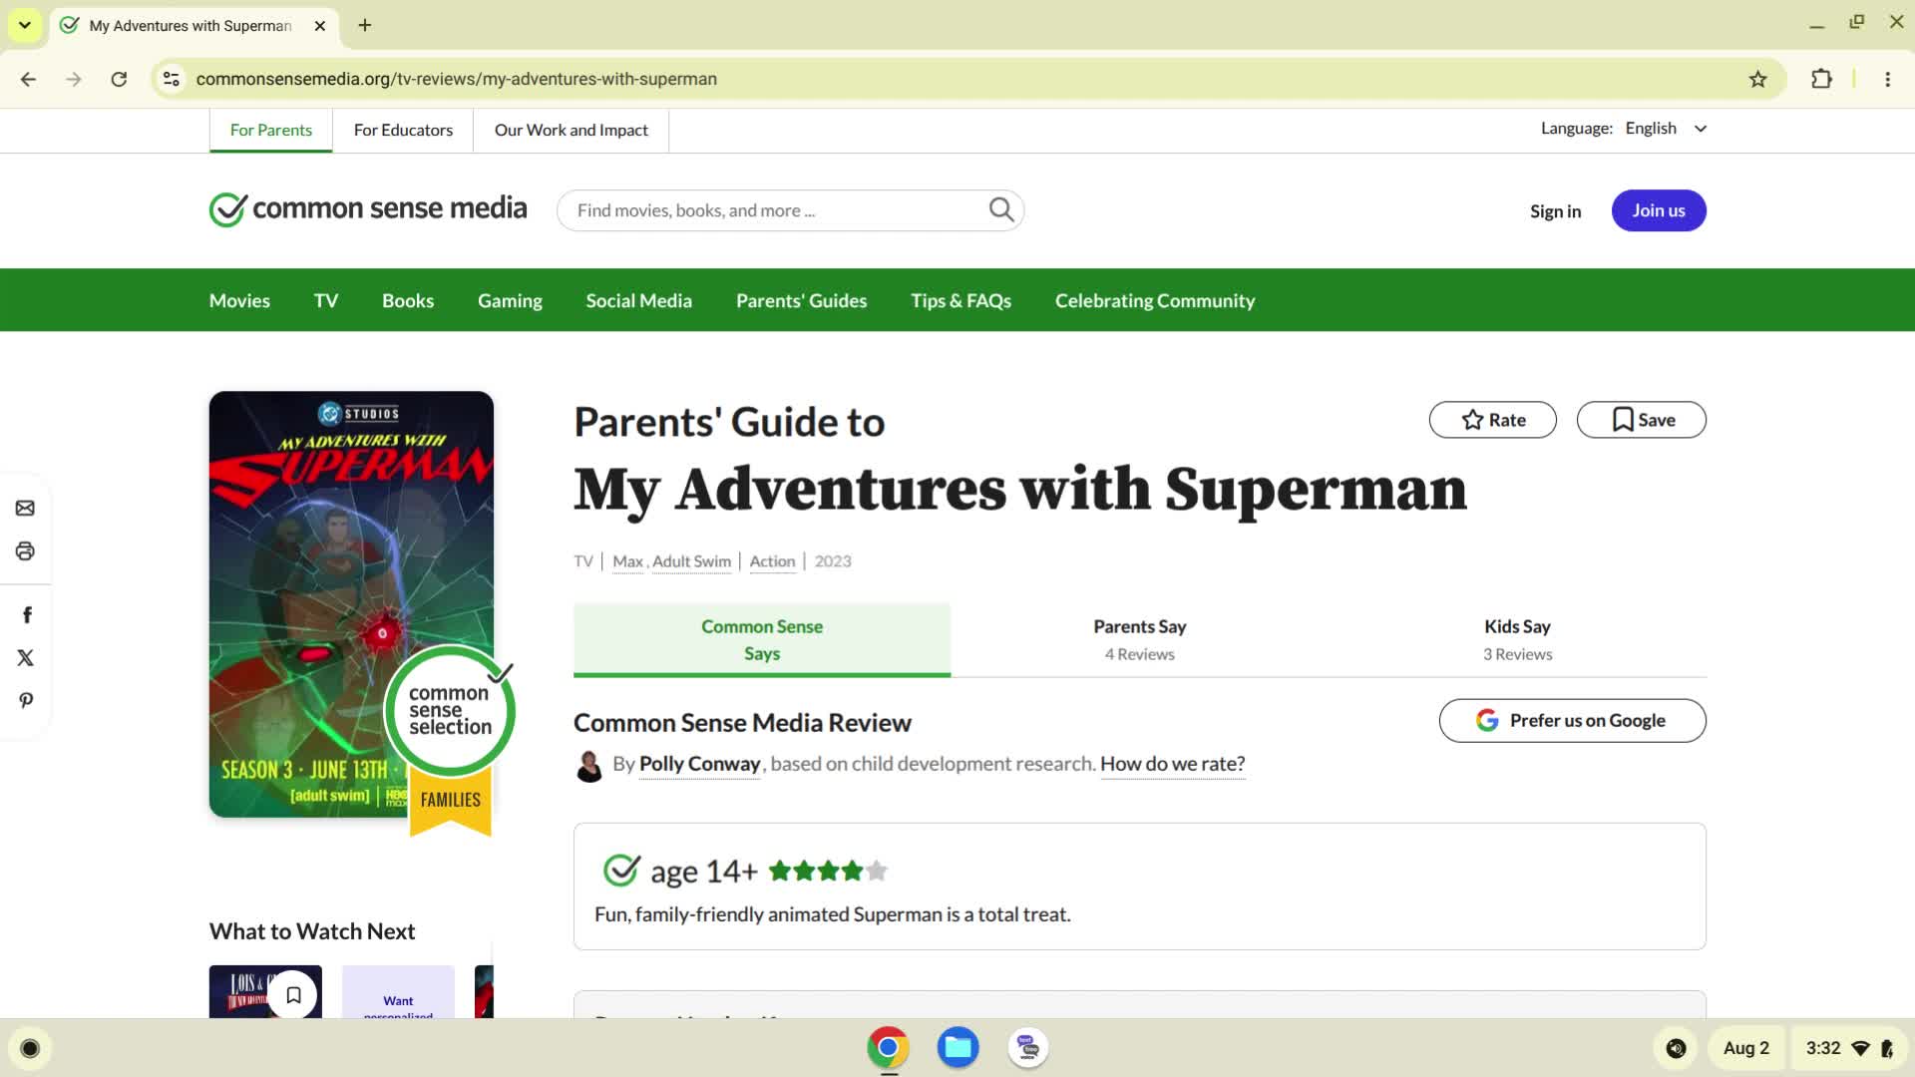This screenshot has height=1077, width=1915.
Task: Click Polly Conway's author avatar
Action: pyautogui.click(x=589, y=766)
